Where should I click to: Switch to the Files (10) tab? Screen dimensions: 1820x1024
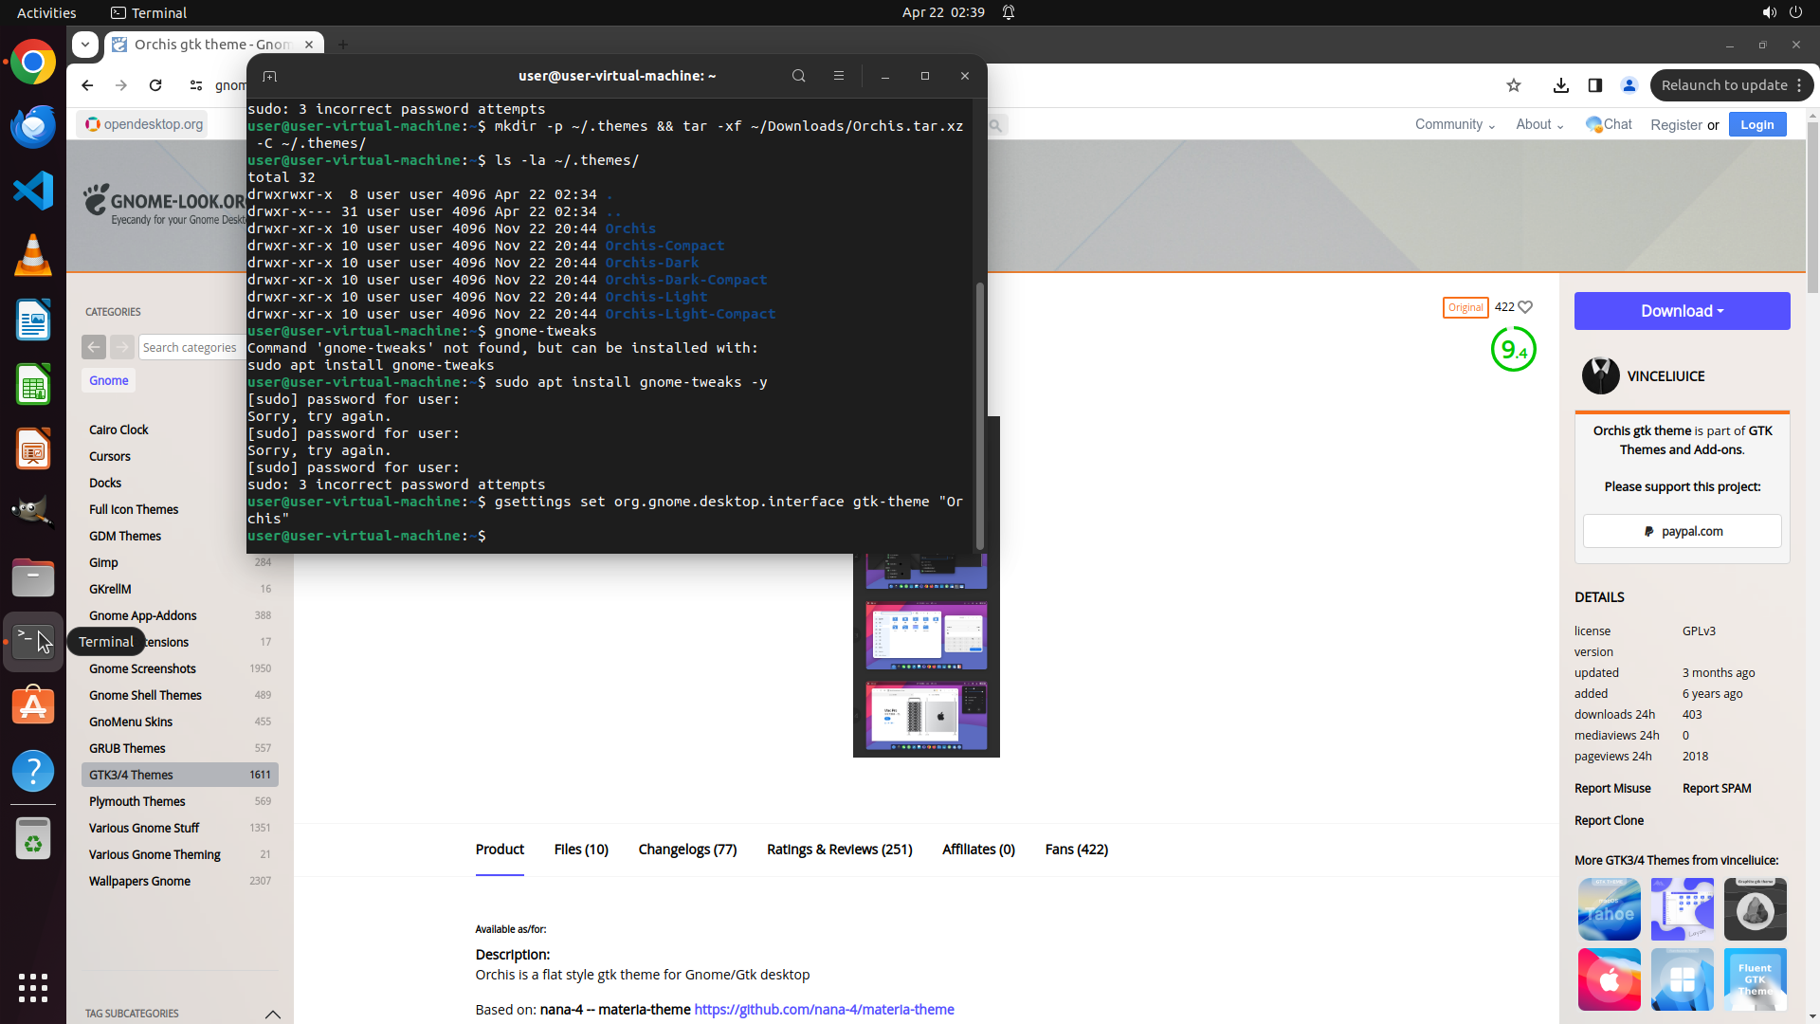tap(581, 850)
